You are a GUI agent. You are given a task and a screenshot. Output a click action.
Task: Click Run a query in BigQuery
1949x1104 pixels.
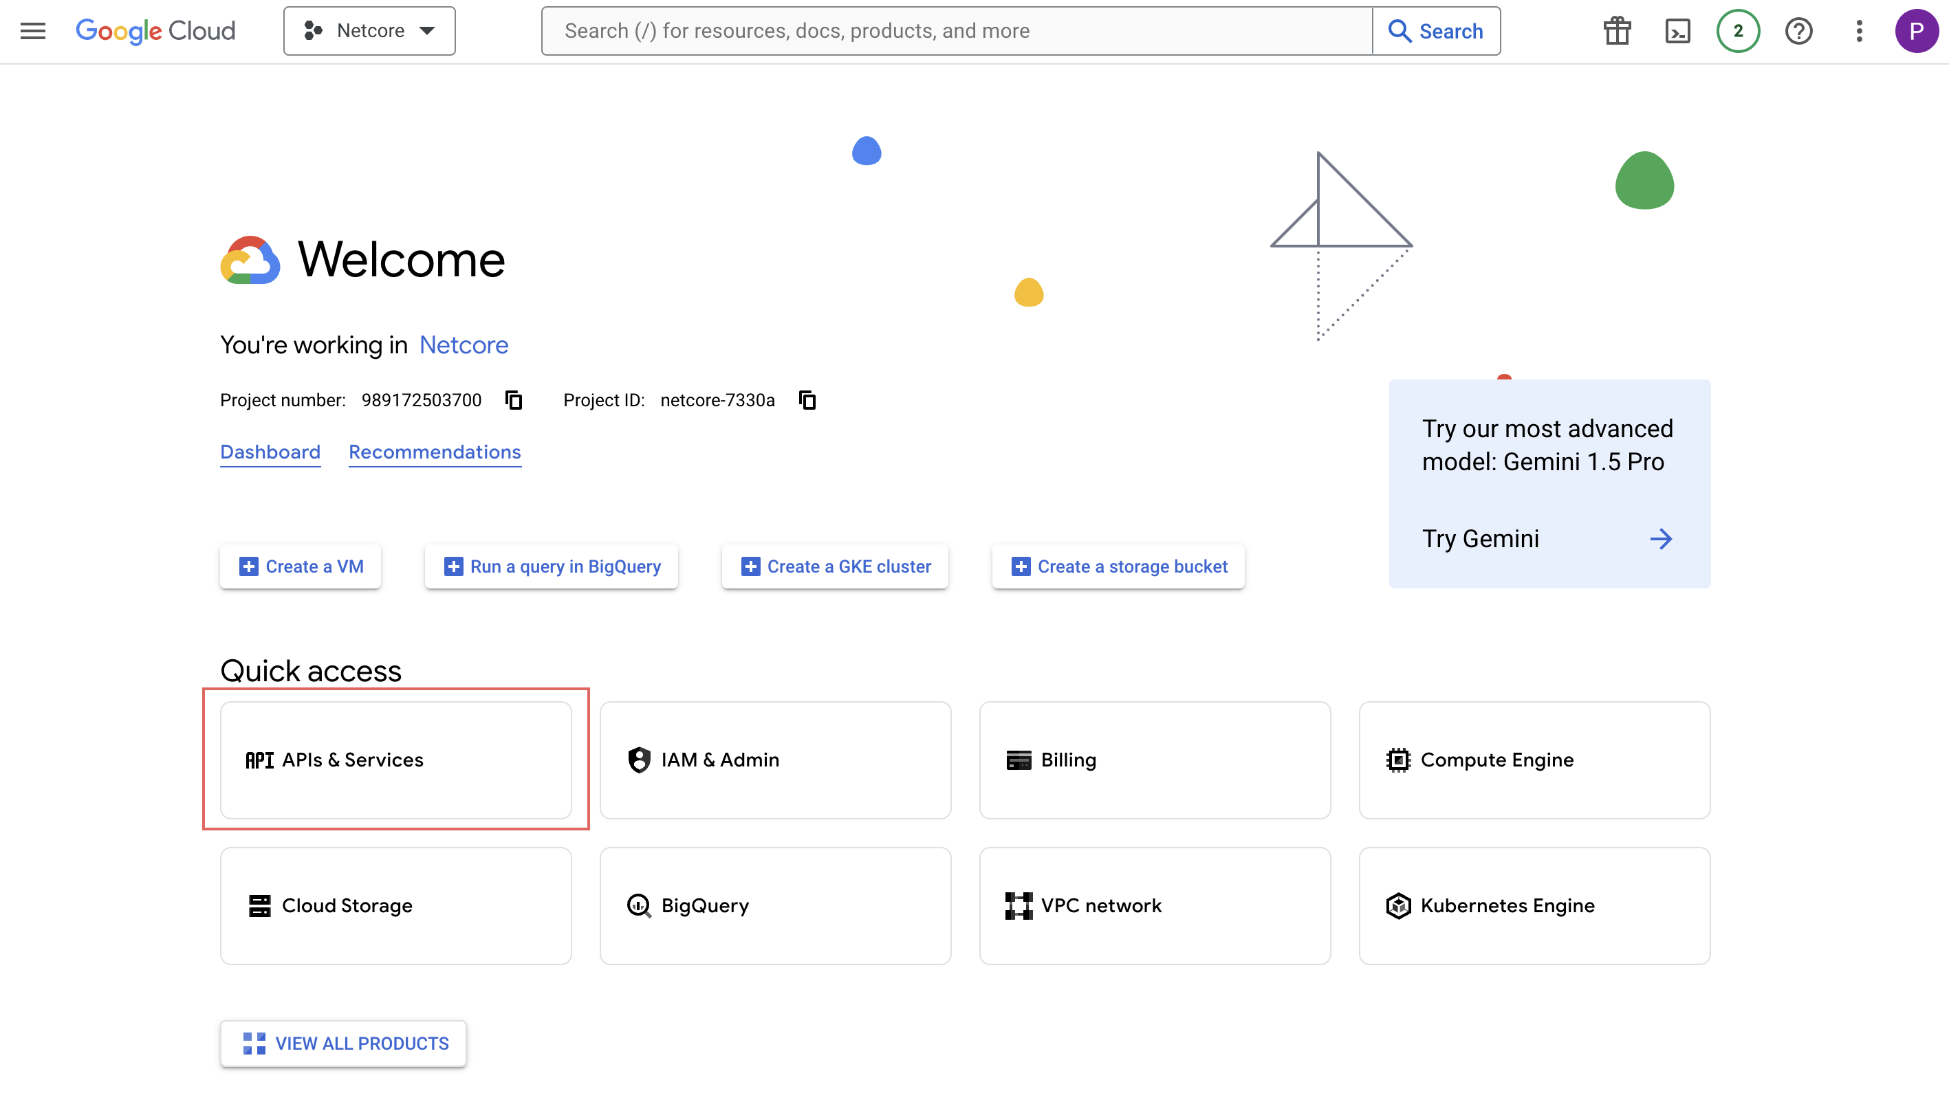[552, 566]
